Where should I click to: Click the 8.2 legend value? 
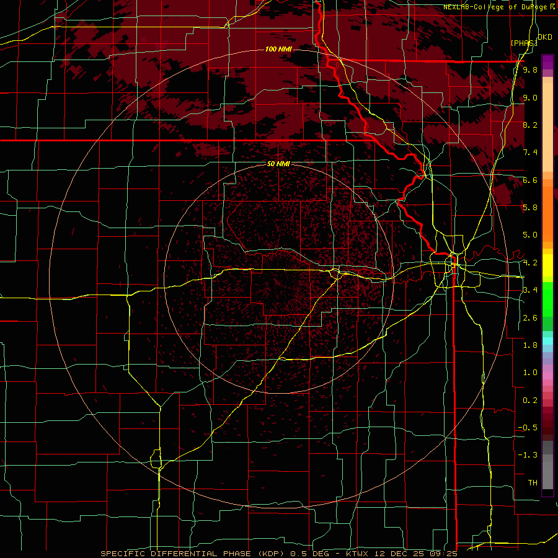pos(530,125)
